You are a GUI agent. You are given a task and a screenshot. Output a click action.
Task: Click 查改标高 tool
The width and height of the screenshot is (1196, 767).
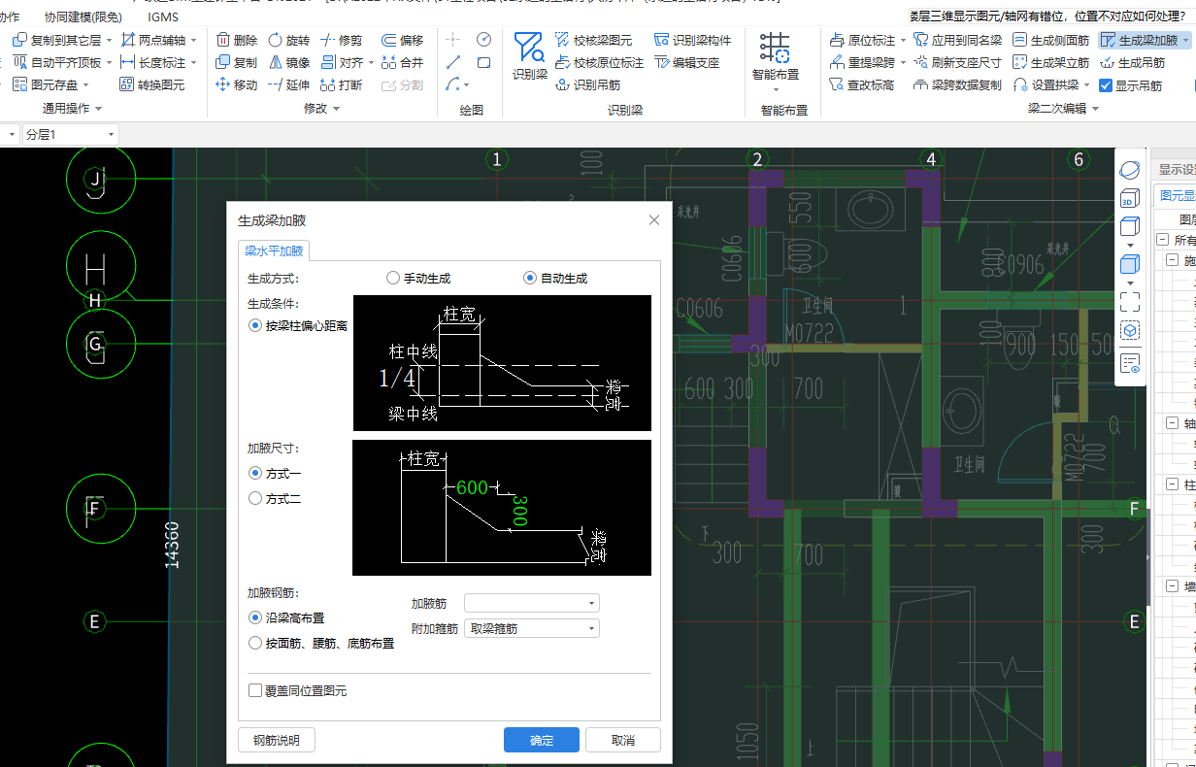point(863,84)
